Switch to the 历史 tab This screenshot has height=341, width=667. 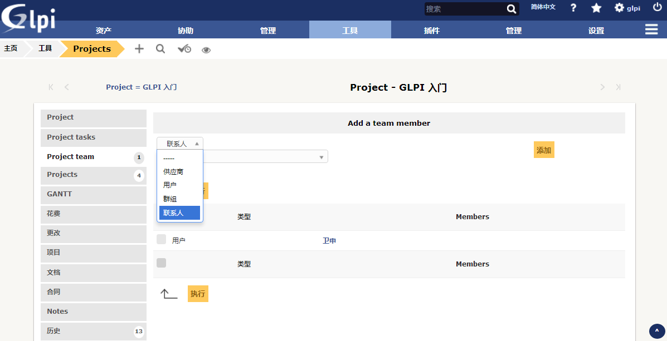[94, 332]
